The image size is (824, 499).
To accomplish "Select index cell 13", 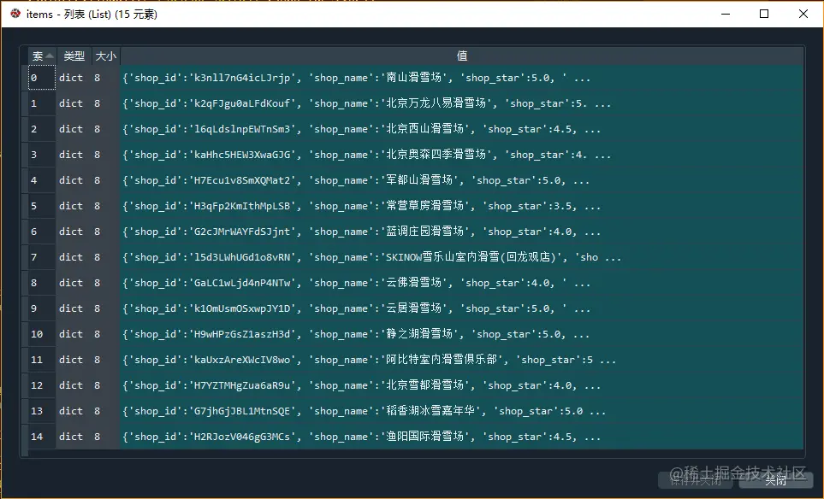I will 42,411.
